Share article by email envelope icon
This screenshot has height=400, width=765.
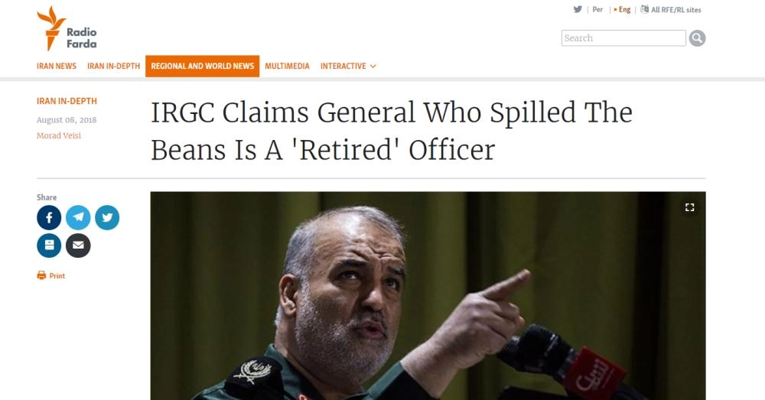(x=78, y=246)
